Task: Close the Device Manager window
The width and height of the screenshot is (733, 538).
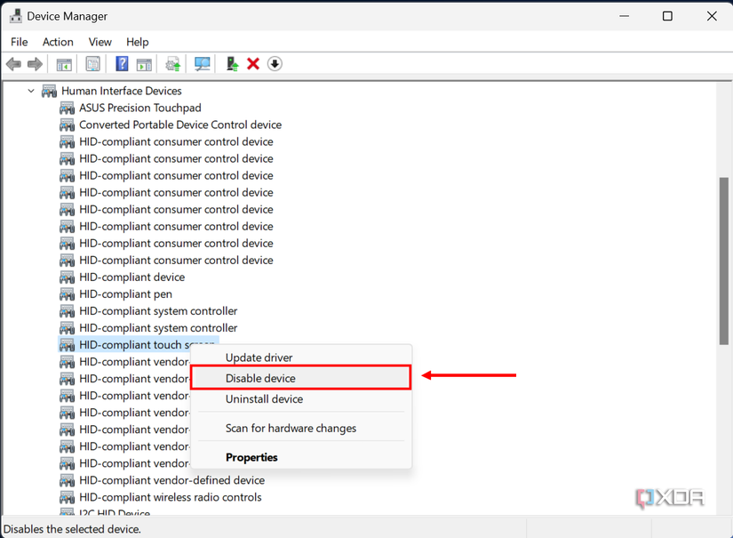Action: 712,16
